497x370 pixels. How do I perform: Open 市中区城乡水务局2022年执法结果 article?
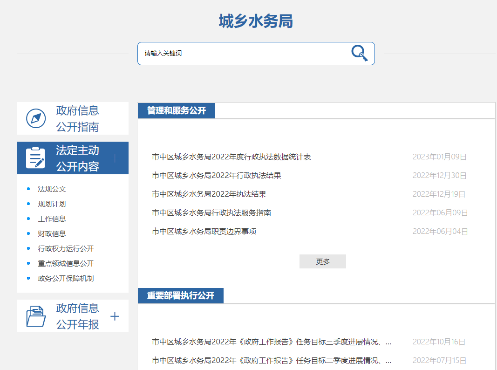point(209,194)
